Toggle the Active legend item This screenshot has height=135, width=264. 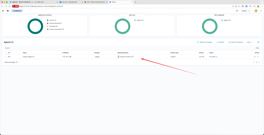(52, 20)
